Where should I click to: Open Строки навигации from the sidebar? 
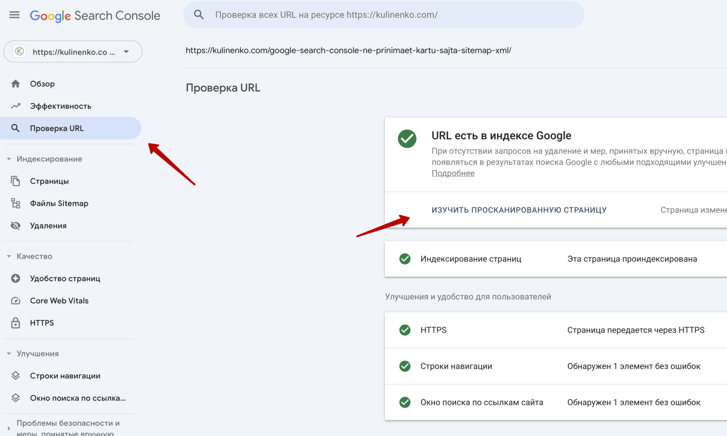point(65,375)
